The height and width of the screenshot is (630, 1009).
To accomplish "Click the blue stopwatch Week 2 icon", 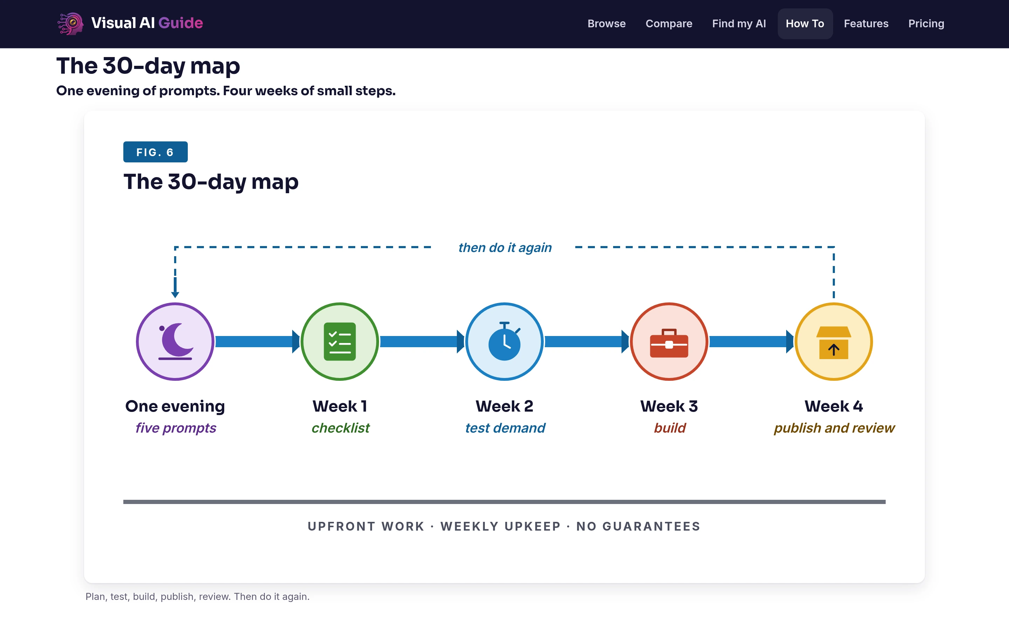I will point(504,341).
